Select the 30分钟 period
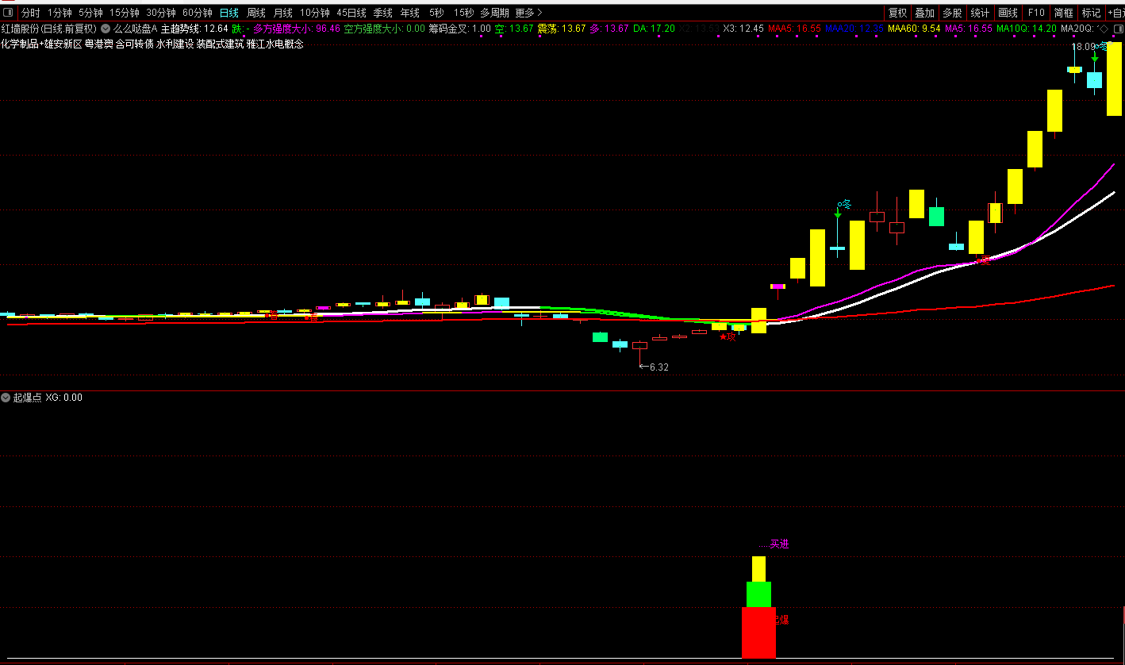Viewport: 1125px width, 665px height. pyautogui.click(x=161, y=13)
